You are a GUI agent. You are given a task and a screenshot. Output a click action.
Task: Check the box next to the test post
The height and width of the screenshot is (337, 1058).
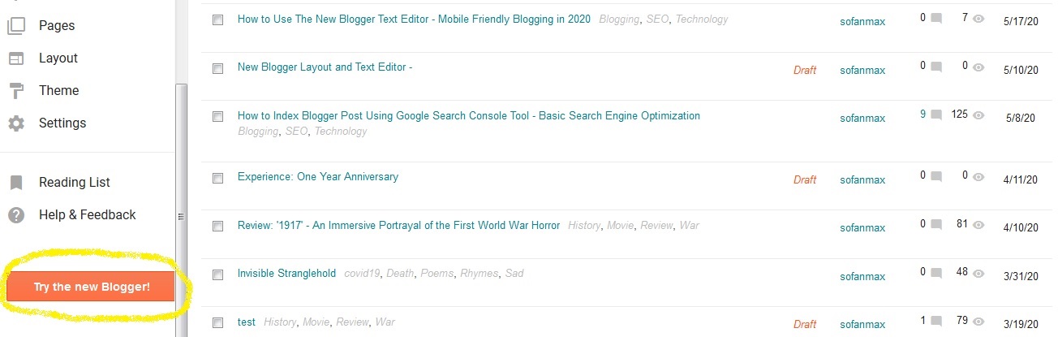217,323
